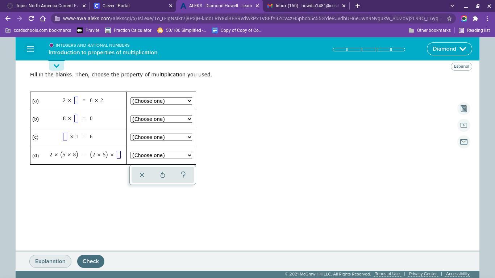Image resolution: width=495 pixels, height=278 pixels.
Task: Click the blank box in row (c)
Action: coord(65,137)
